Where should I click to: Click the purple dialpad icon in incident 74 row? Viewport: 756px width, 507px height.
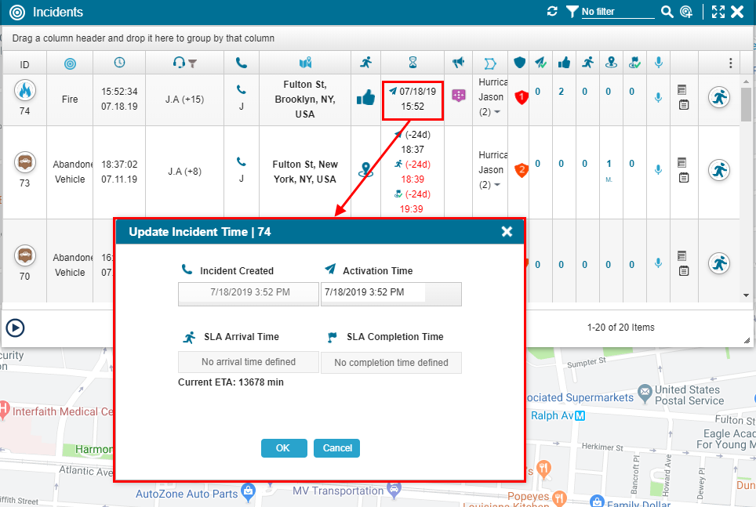pyautogui.click(x=459, y=95)
